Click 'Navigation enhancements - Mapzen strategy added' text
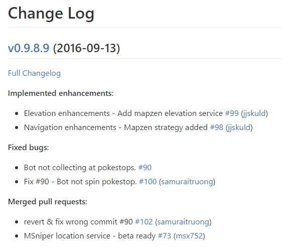The height and width of the screenshot is (247, 282). (x=116, y=128)
